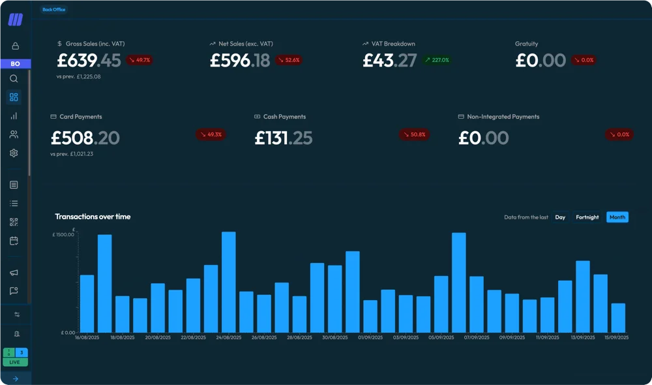The width and height of the screenshot is (652, 385).
Task: Enable the Month data range view
Action: click(x=617, y=217)
